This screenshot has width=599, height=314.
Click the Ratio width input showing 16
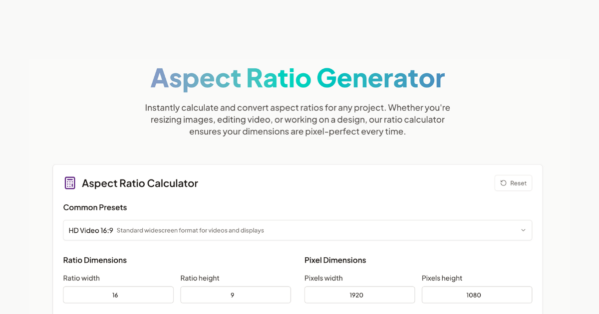point(118,295)
